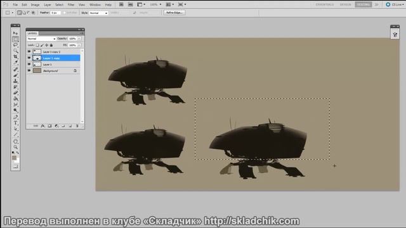Click the foreground color swatch
The image size is (406, 228).
tap(14, 158)
